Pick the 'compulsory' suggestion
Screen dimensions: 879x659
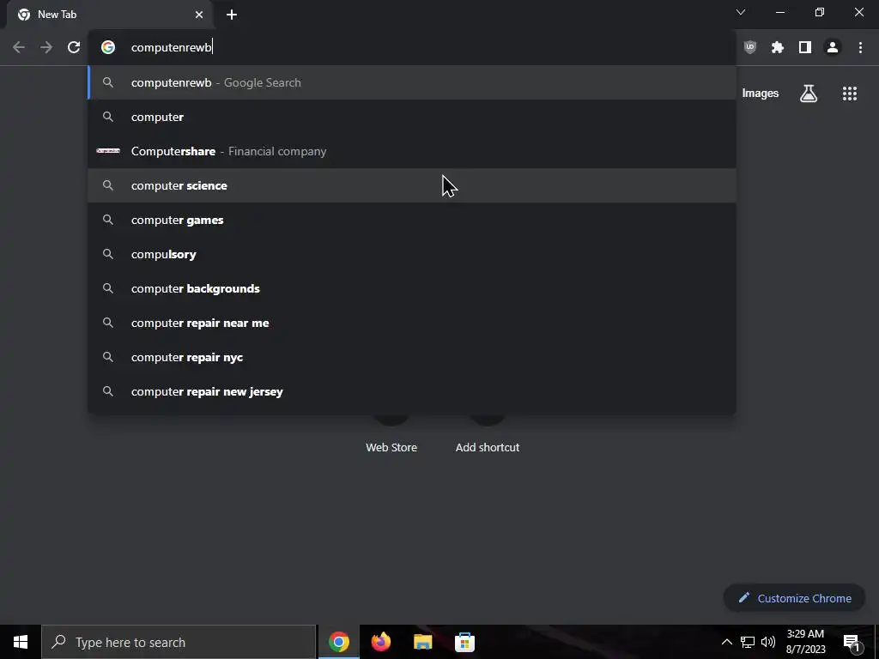412,254
